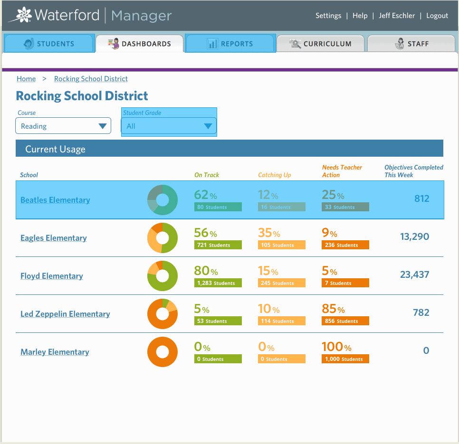Switch to the Curriculum tab
This screenshot has height=444, width=459.
pyautogui.click(x=321, y=44)
